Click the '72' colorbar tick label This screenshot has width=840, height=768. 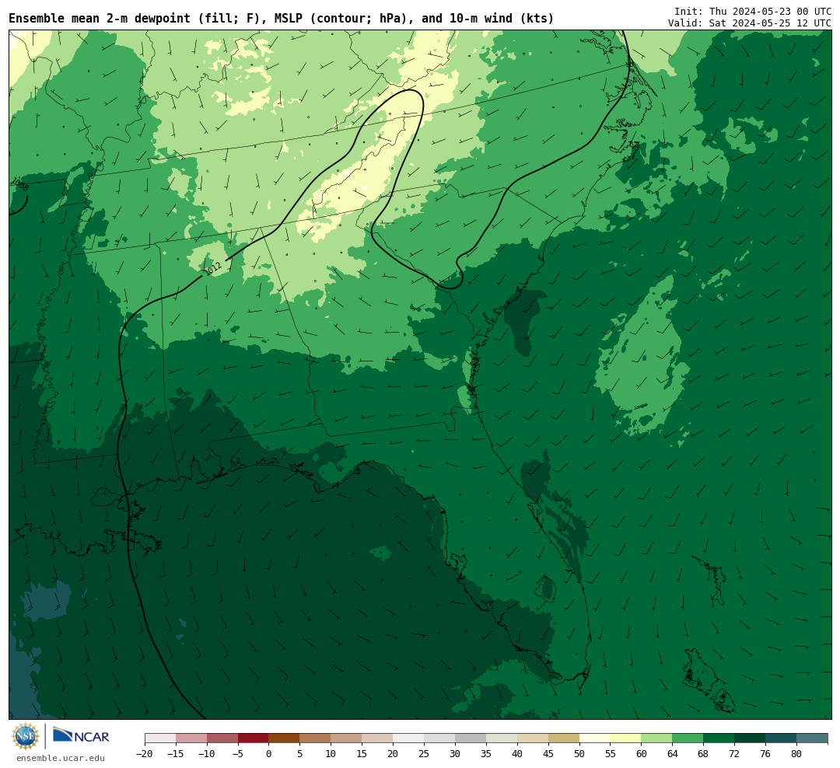(x=735, y=754)
